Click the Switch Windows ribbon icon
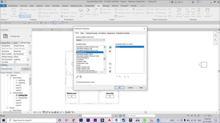Image resolution: width=220 pixels, height=123 pixels. 179,13
